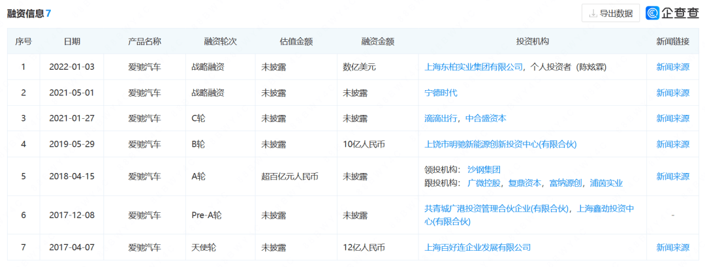Open 浦茵实业 investor link
The width and height of the screenshot is (705, 267).
coord(606,183)
